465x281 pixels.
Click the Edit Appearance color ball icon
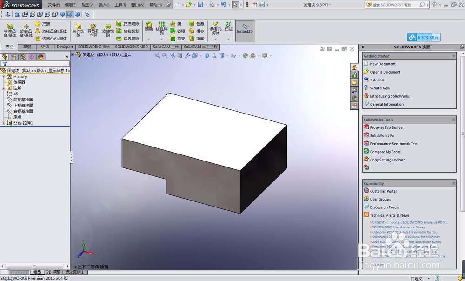245,55
